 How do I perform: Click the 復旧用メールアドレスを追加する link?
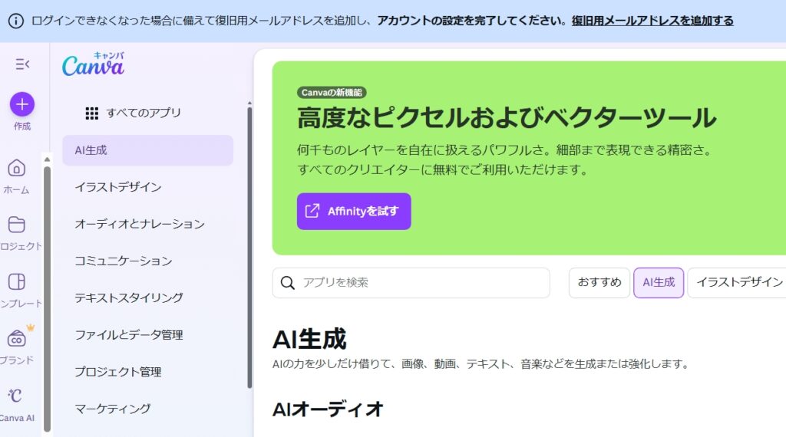click(x=652, y=21)
